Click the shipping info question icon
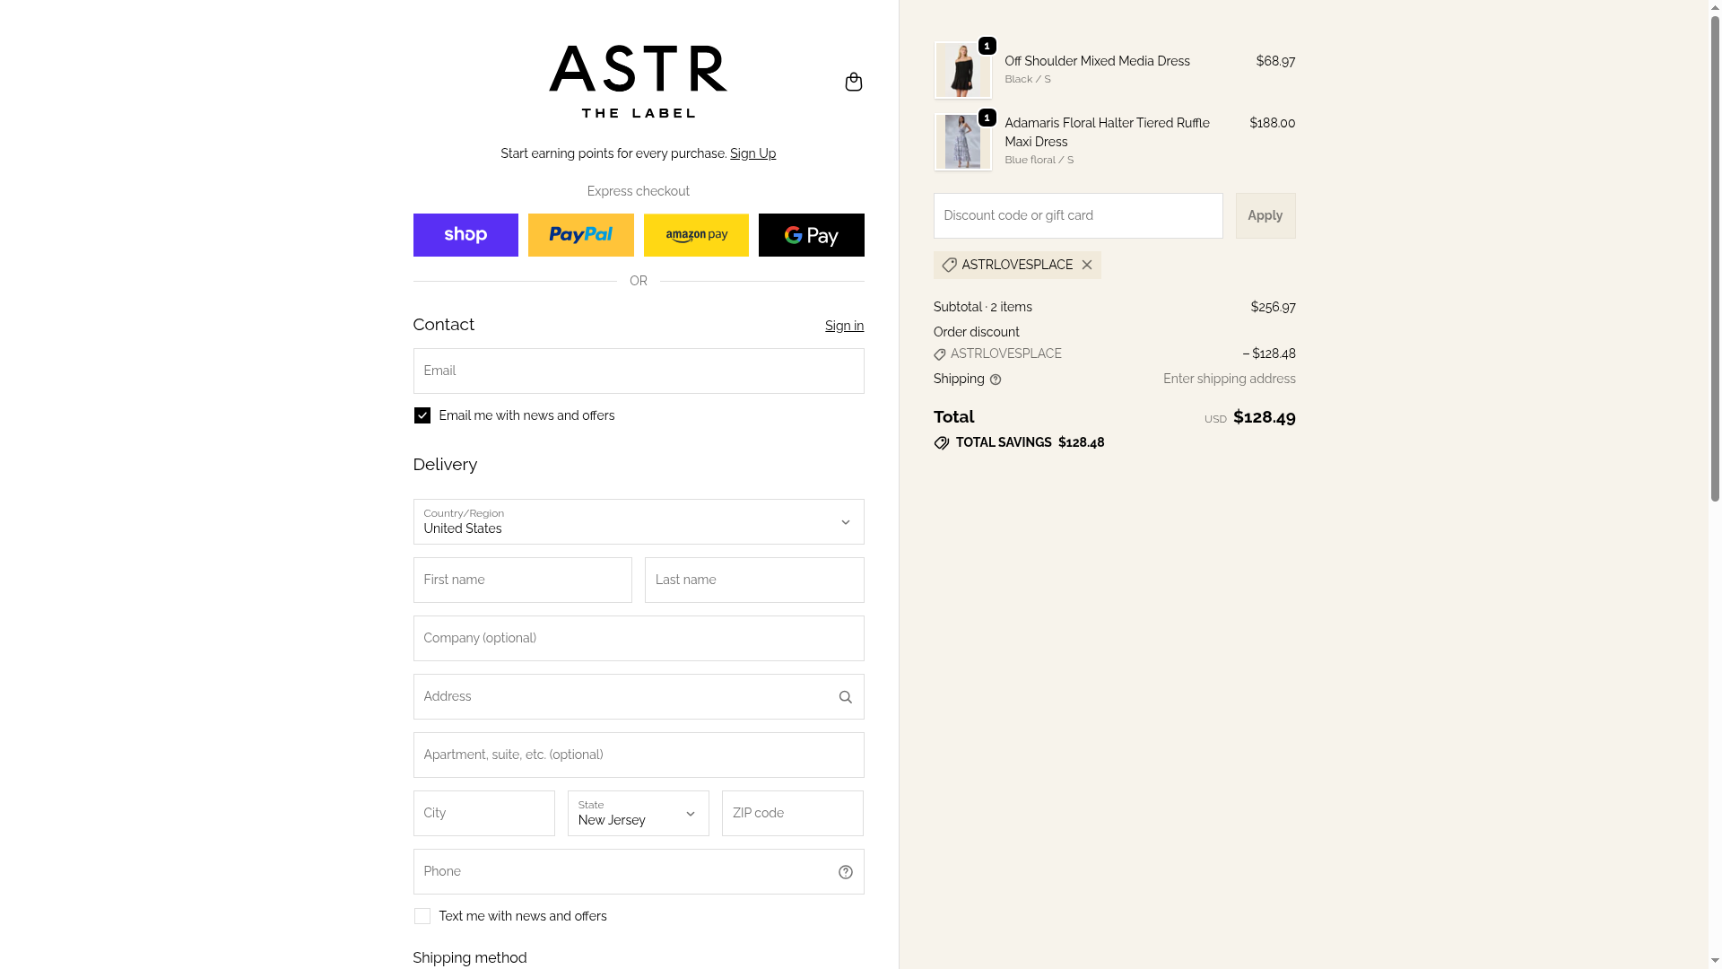This screenshot has width=1722, height=969. tap(996, 380)
